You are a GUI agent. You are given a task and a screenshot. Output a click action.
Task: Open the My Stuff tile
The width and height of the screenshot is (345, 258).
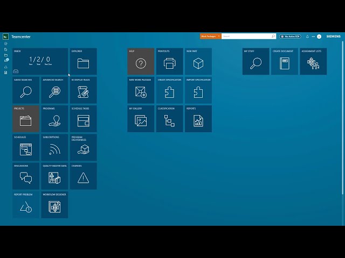tap(256, 61)
